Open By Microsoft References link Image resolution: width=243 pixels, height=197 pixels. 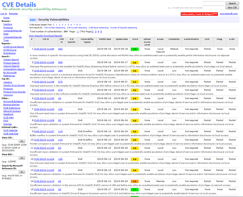[x=10, y=74]
